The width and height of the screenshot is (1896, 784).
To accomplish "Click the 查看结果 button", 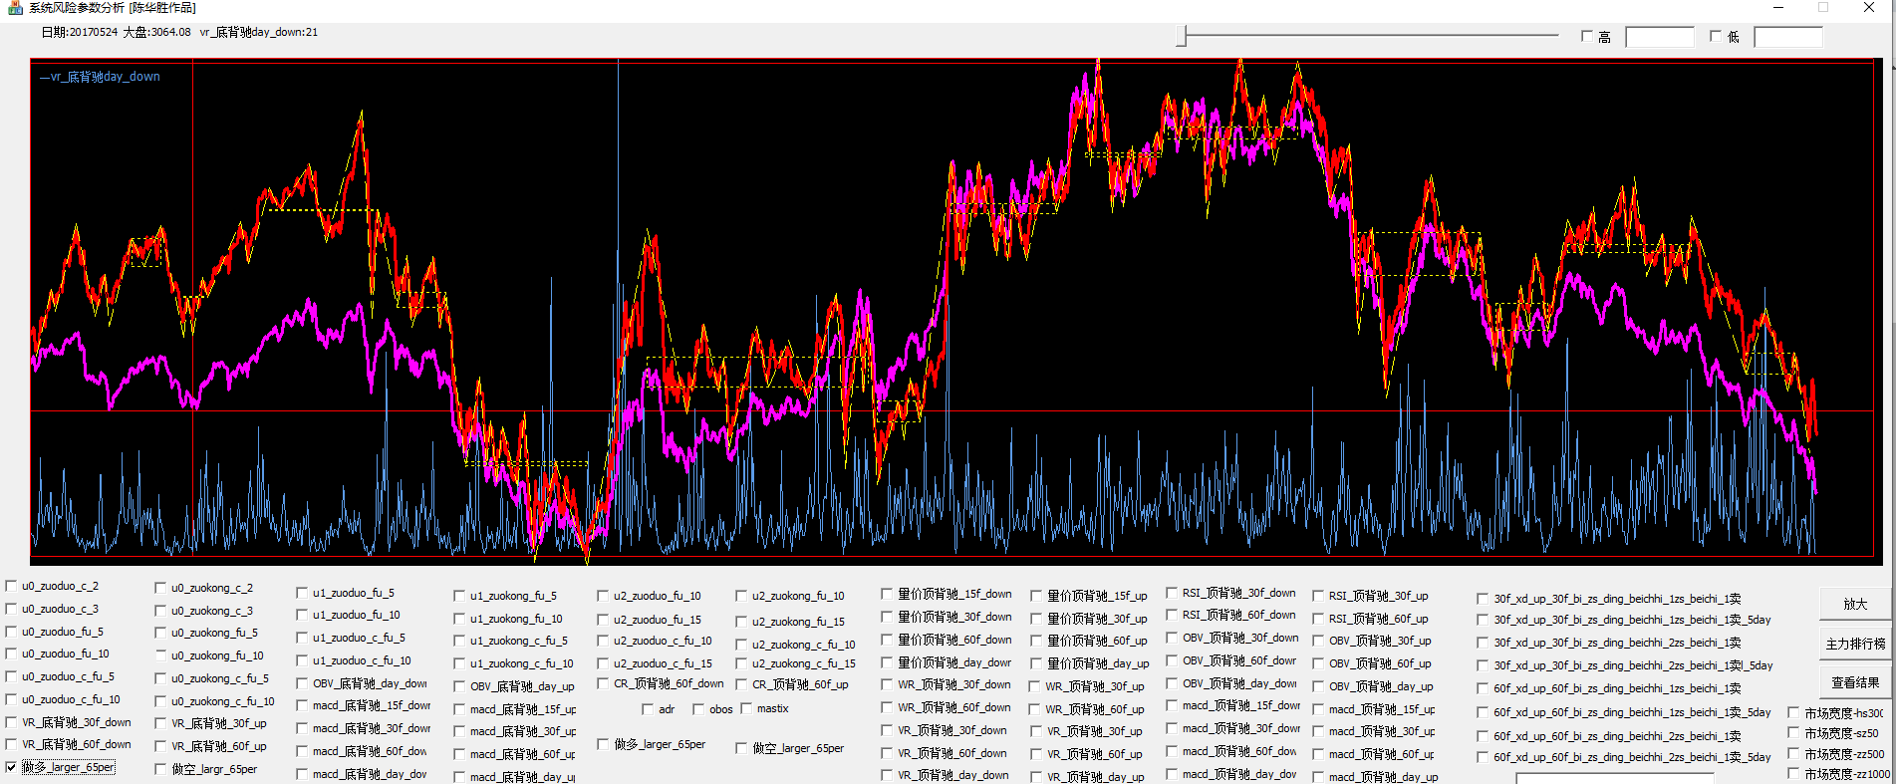I will pyautogui.click(x=1854, y=682).
